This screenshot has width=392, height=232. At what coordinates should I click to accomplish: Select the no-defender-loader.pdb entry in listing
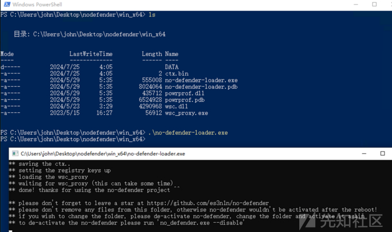tap(201, 87)
